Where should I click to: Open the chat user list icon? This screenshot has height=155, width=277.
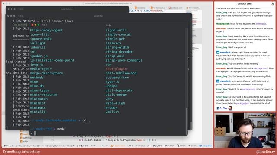pyautogui.click(x=273, y=4)
